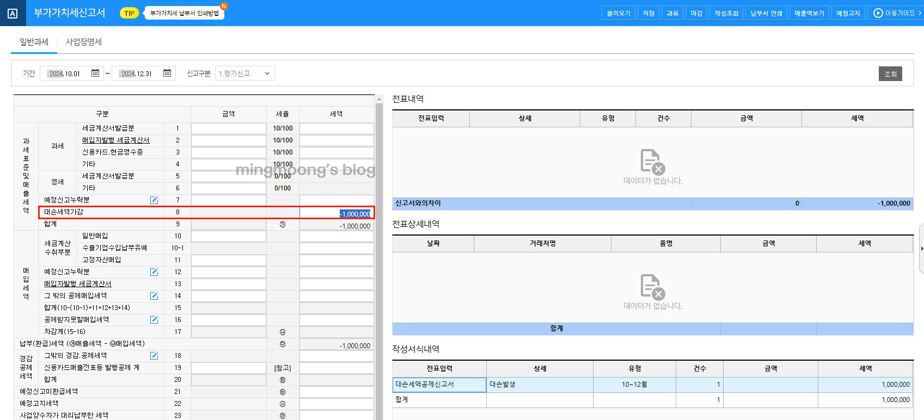The width and height of the screenshot is (924, 420).
Task: Click the 예정고지세액 row 22 세액 field
Action: click(336, 404)
